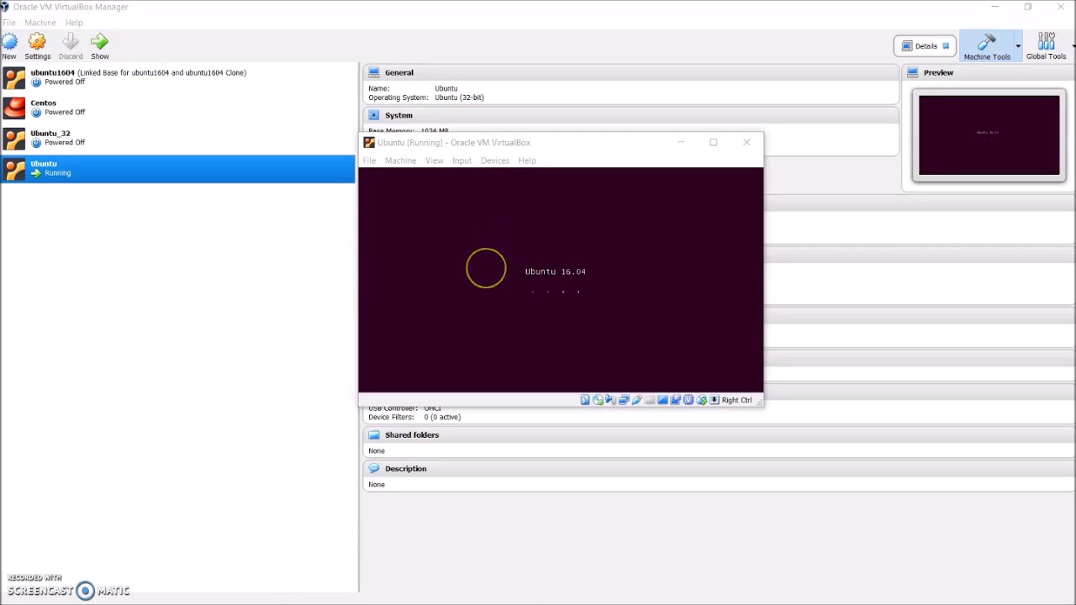
Task: Click the Discard toolbar icon
Action: pyautogui.click(x=71, y=41)
